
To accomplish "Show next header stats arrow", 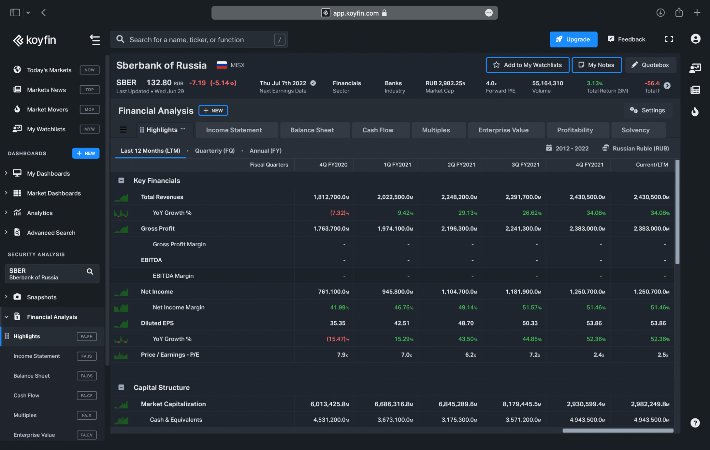I will [667, 86].
